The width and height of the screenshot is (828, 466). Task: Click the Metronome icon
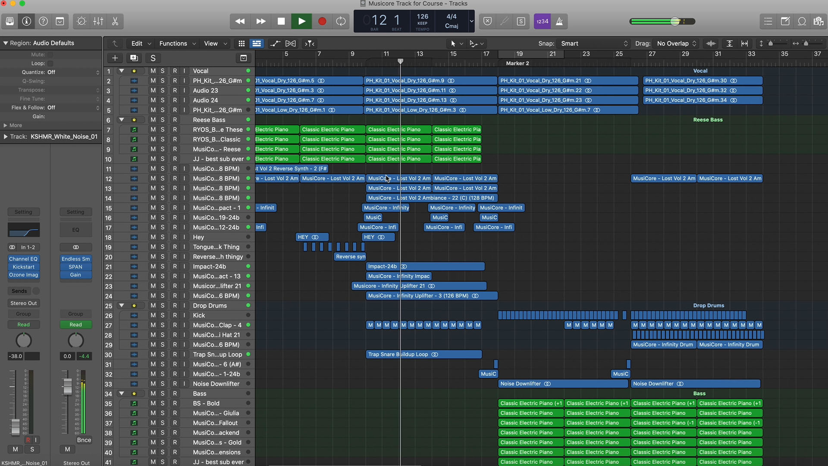(559, 21)
